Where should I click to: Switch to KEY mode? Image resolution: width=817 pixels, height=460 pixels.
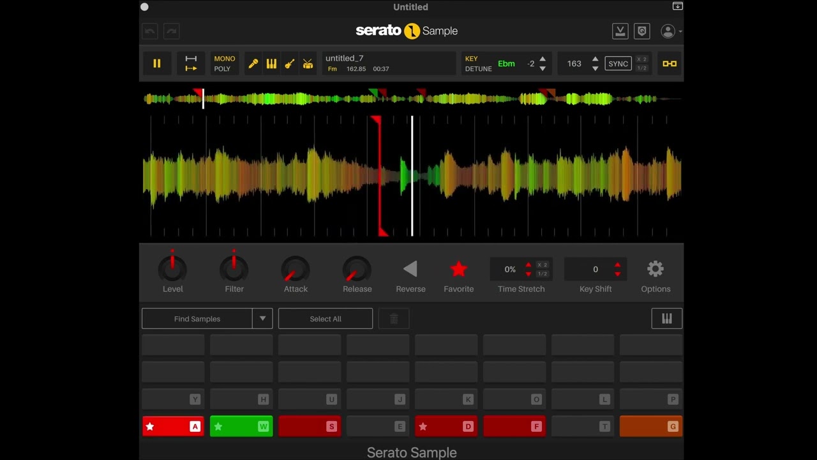[471, 59]
